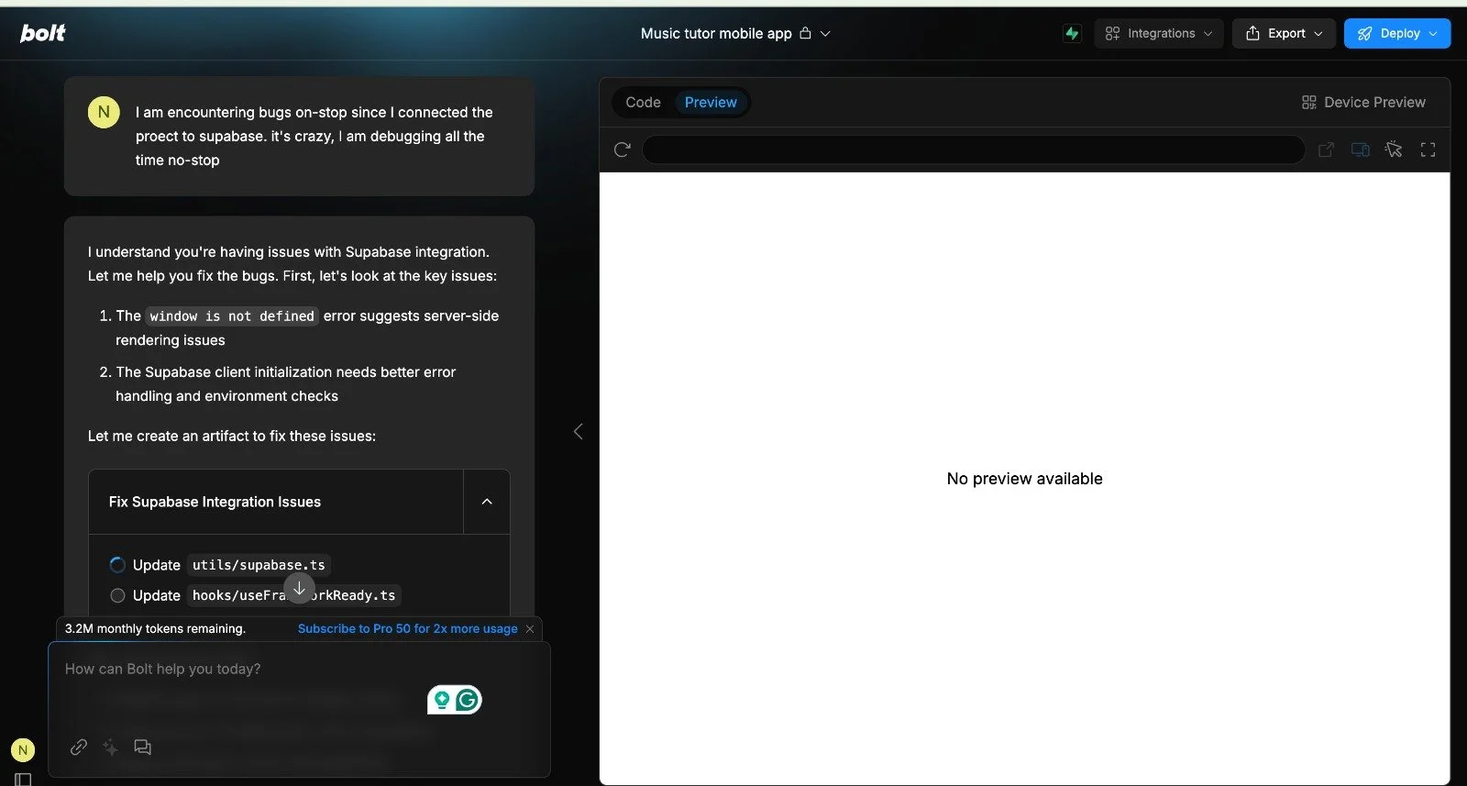Click the hooks/useFrameworkReady.ts file chip
1467x786 pixels.
coord(294,595)
